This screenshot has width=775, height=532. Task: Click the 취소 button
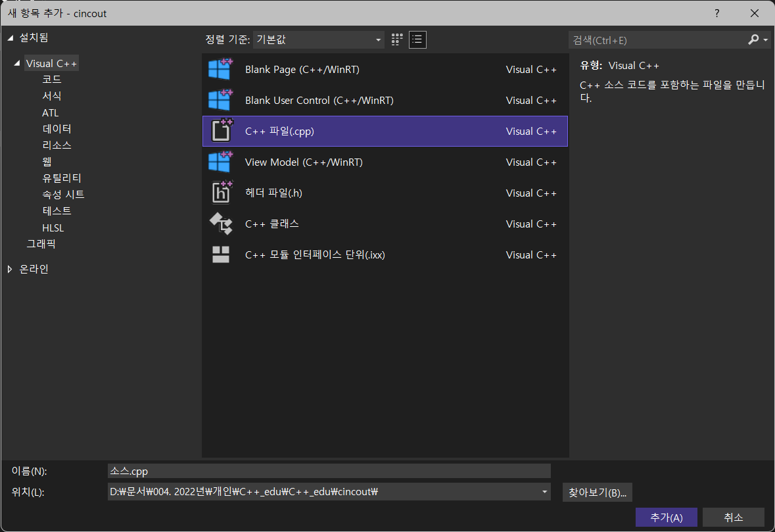[x=734, y=517]
